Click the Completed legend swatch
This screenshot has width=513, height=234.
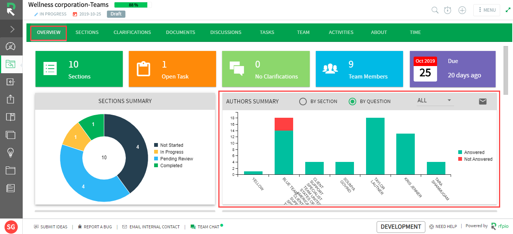[156, 166]
